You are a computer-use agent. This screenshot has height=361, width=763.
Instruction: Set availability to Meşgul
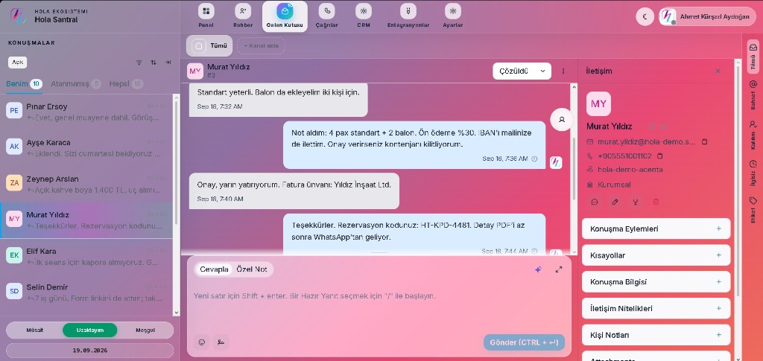(145, 330)
